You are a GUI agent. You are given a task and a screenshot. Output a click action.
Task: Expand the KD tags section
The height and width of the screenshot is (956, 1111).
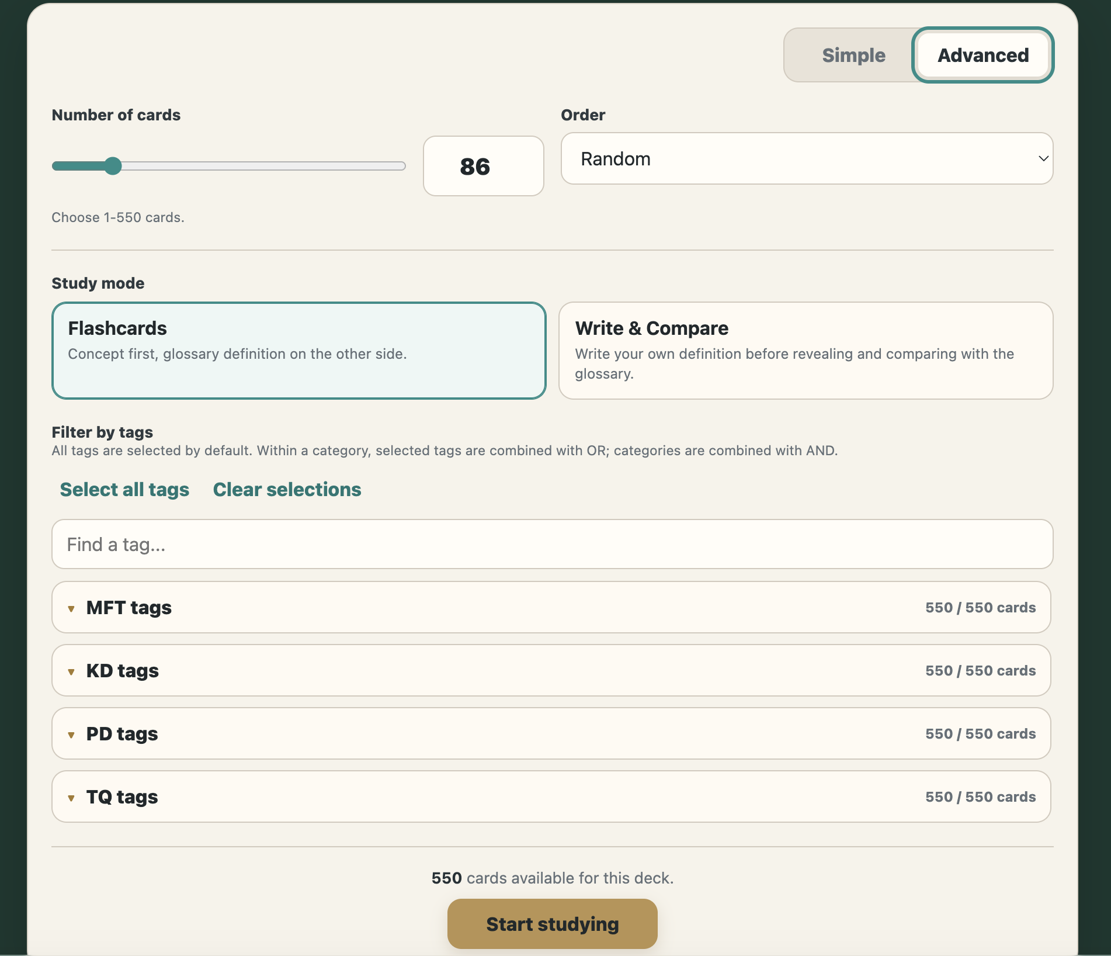551,670
